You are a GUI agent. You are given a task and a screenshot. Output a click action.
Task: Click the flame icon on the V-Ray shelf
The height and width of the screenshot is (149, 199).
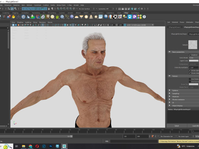pyautogui.click(x=13, y=17)
